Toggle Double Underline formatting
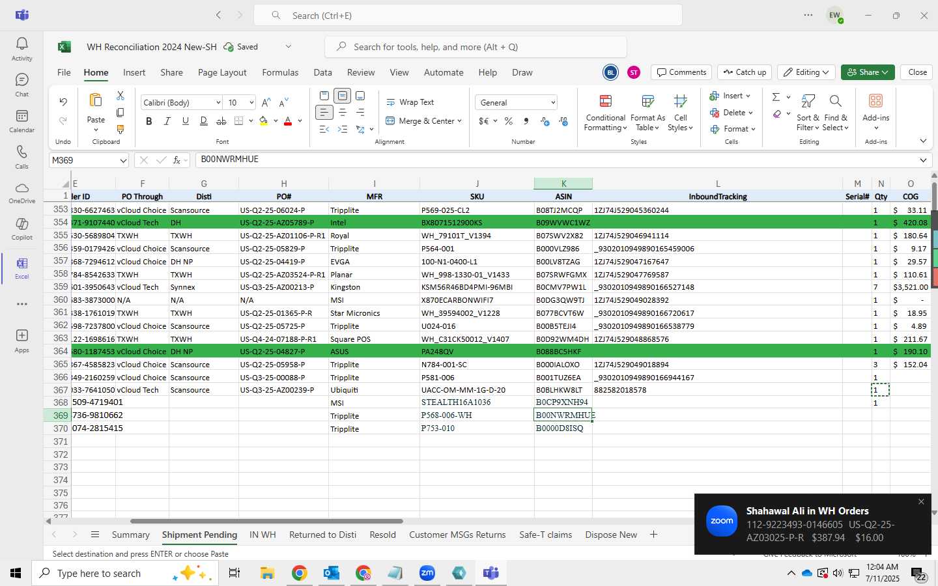 pyautogui.click(x=204, y=121)
